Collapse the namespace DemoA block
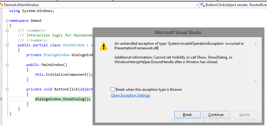267x126 pixels. (7, 21)
